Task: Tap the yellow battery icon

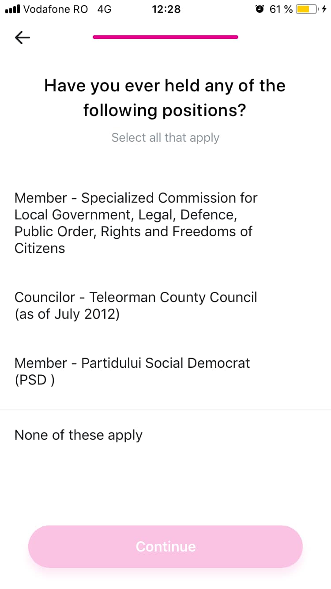Action: point(306,9)
